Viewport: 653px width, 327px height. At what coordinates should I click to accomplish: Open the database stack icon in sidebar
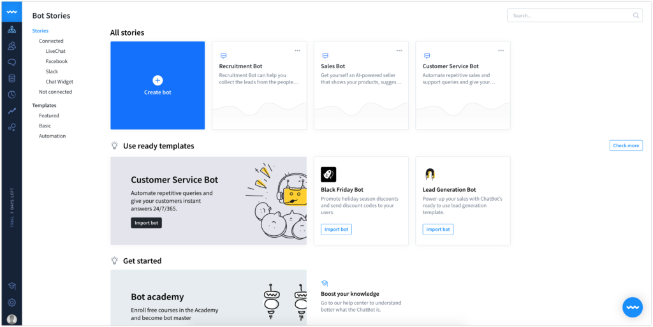11,78
